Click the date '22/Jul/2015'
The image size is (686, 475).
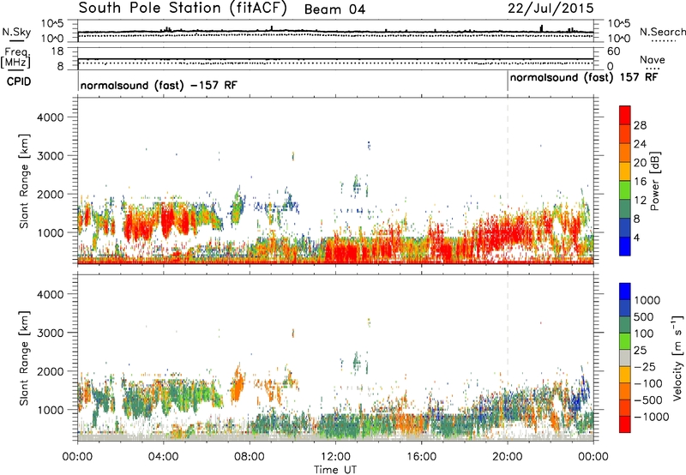(x=551, y=8)
